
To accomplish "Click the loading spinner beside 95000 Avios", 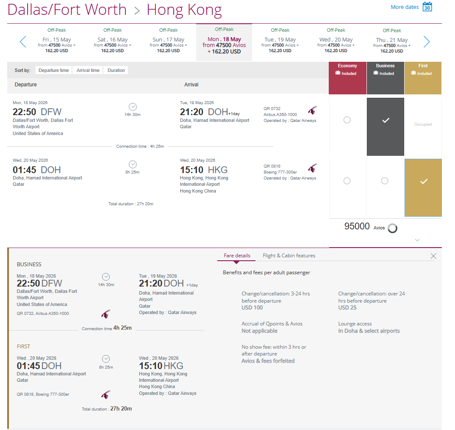I will (392, 228).
